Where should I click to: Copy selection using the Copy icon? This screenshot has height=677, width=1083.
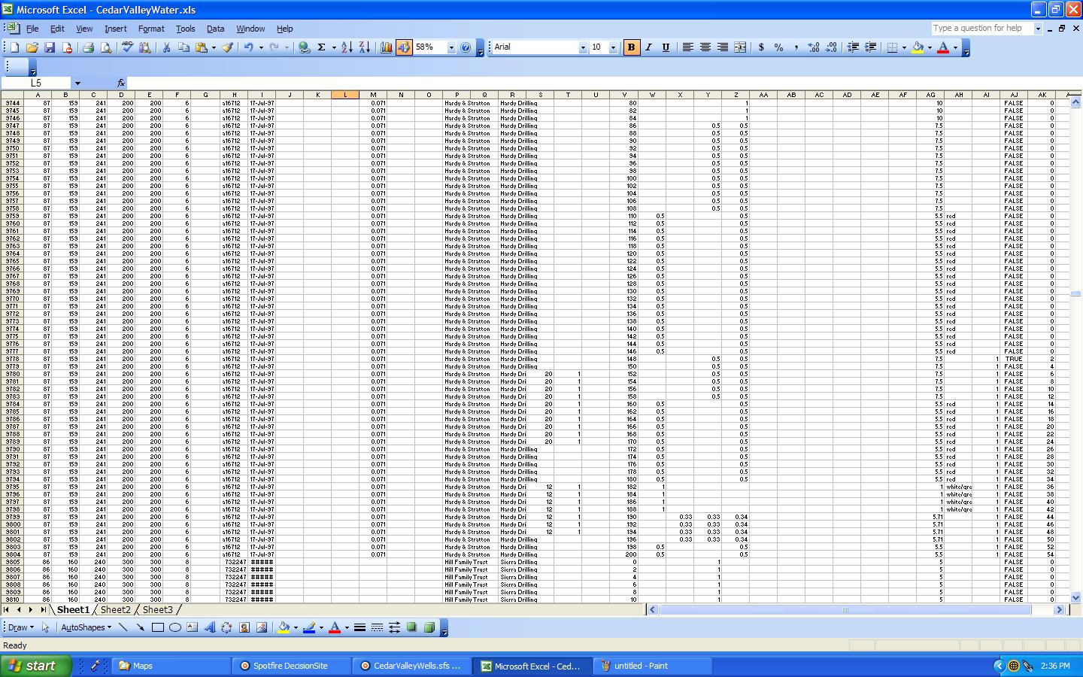coord(184,47)
